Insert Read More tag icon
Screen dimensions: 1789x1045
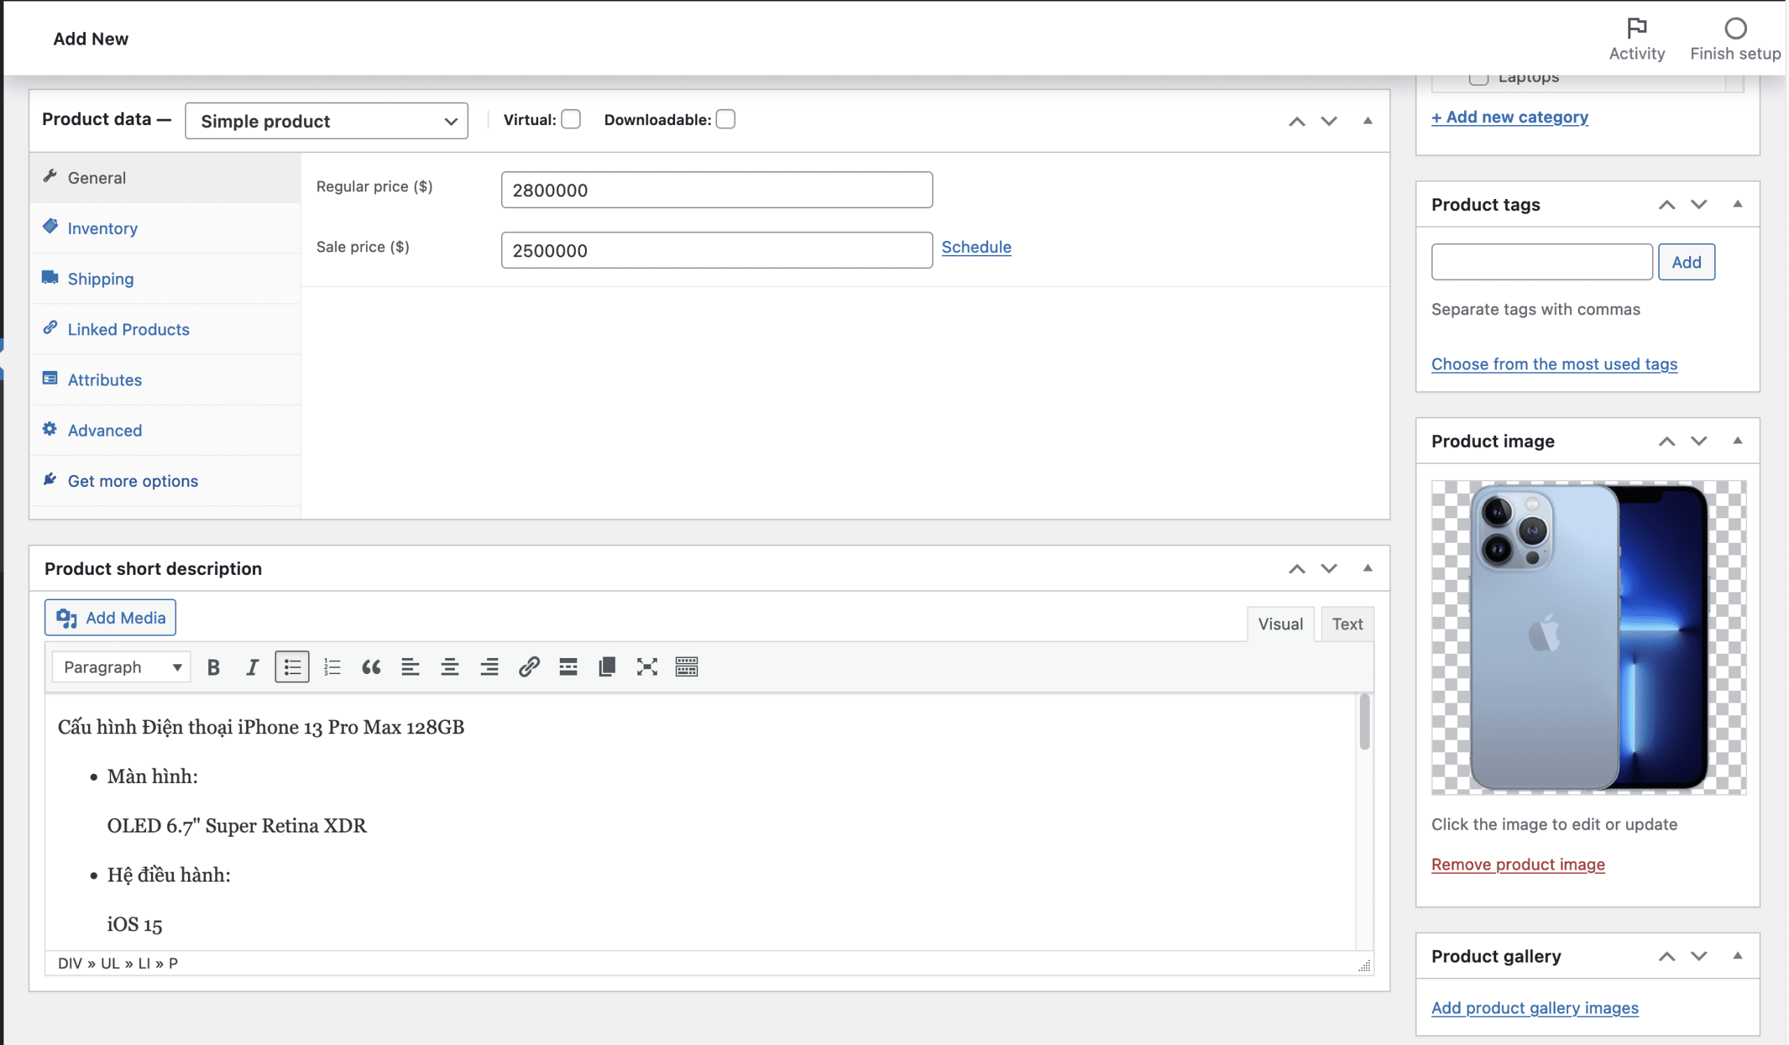(x=568, y=667)
